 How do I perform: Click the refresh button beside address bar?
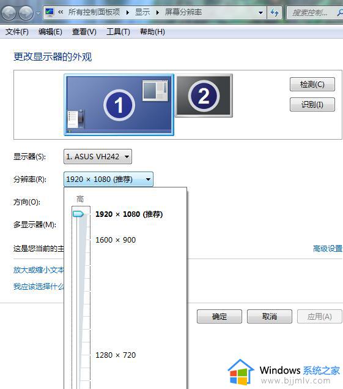point(275,12)
